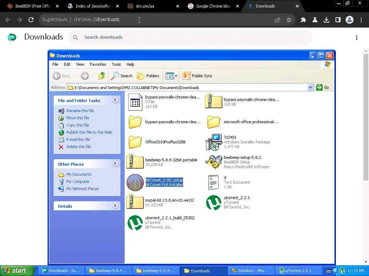The width and height of the screenshot is (369, 276).
Task: Open the Favorites menu
Action: (x=98, y=64)
